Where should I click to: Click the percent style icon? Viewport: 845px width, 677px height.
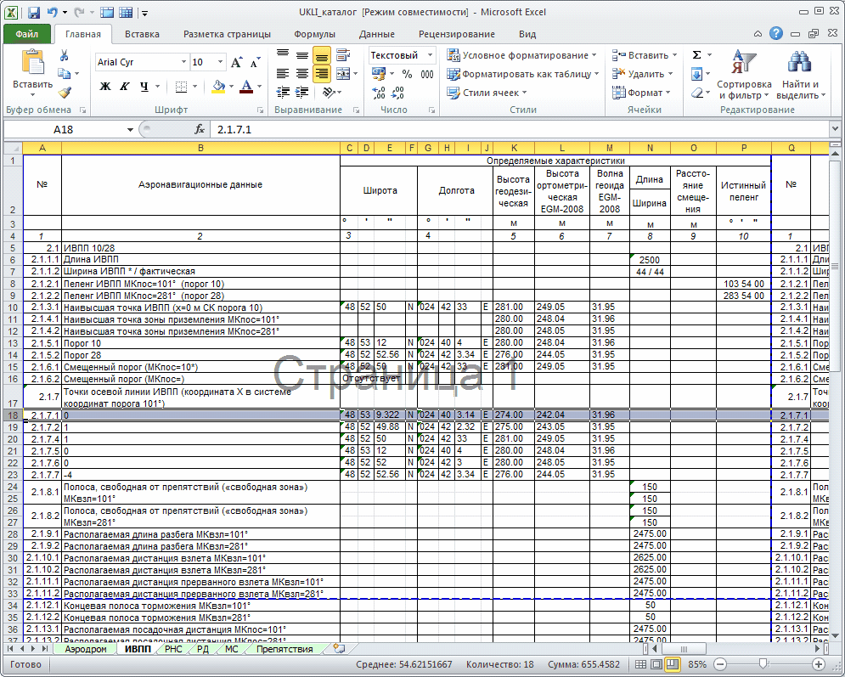pyautogui.click(x=407, y=74)
